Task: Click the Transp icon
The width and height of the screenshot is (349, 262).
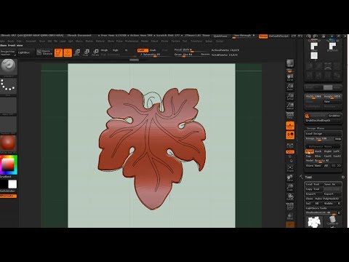Action: pyautogui.click(x=290, y=215)
